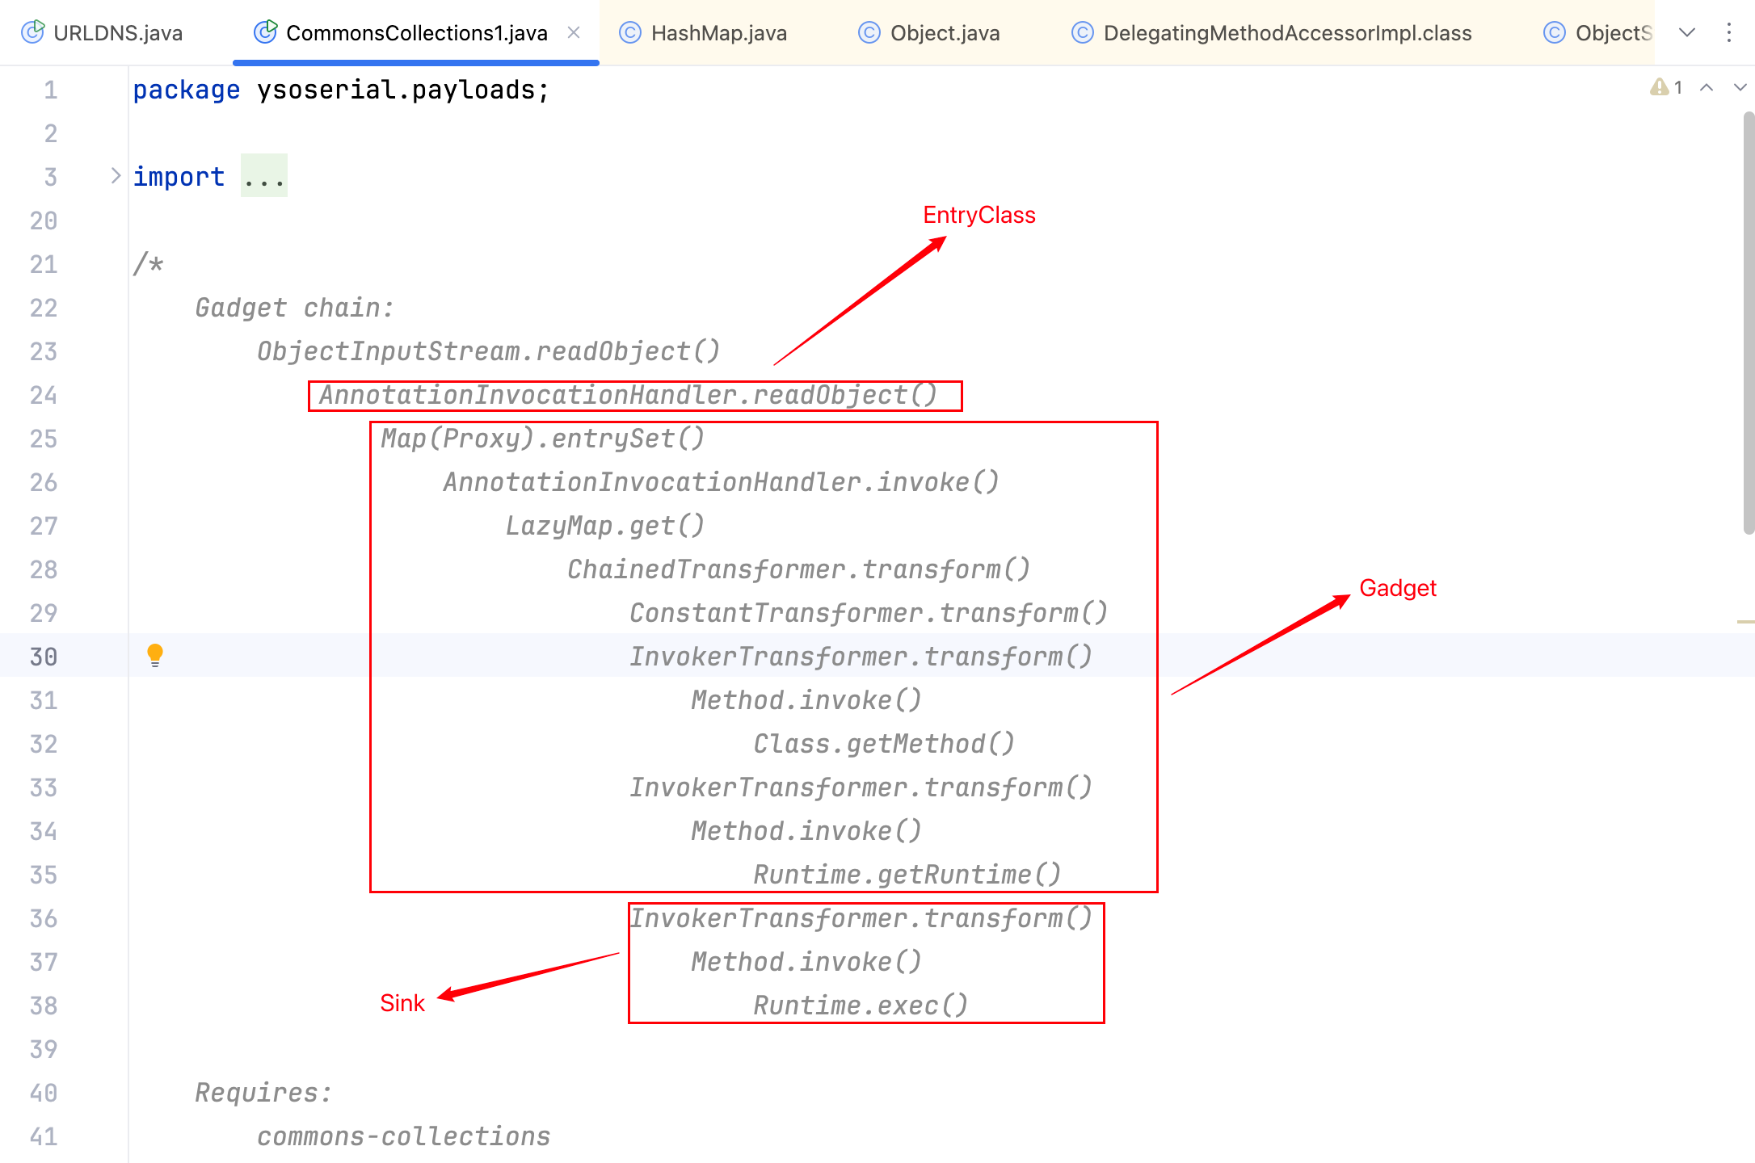Click the vertical editor scrollbar thumb
The width and height of the screenshot is (1755, 1163).
point(1749,323)
